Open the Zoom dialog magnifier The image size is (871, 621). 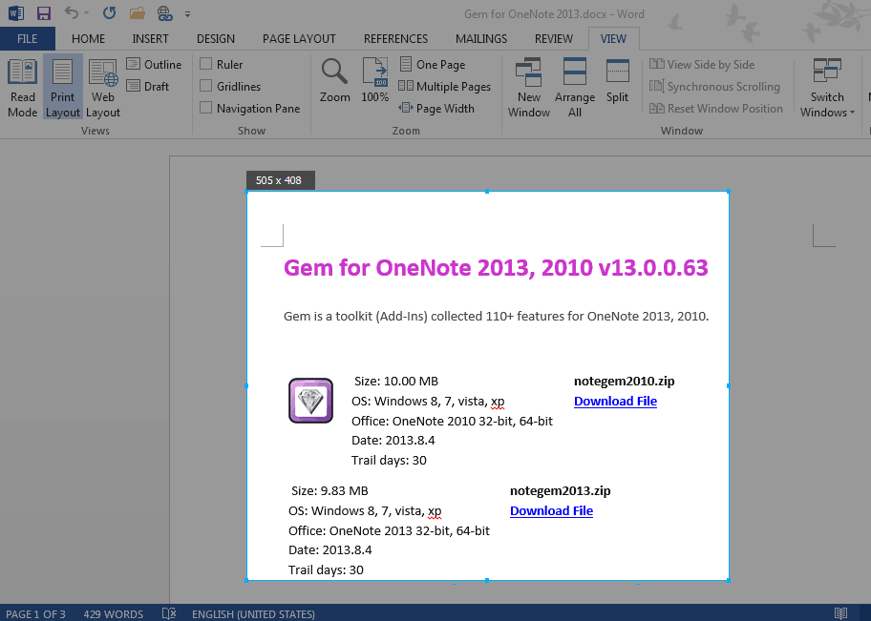[x=335, y=81]
